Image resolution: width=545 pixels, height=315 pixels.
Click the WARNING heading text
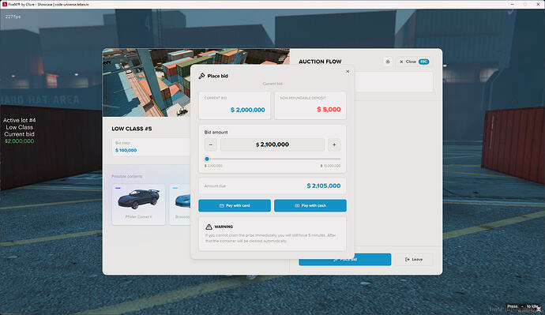pyautogui.click(x=224, y=227)
